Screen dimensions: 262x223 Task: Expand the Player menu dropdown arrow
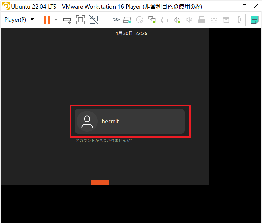tap(32, 19)
